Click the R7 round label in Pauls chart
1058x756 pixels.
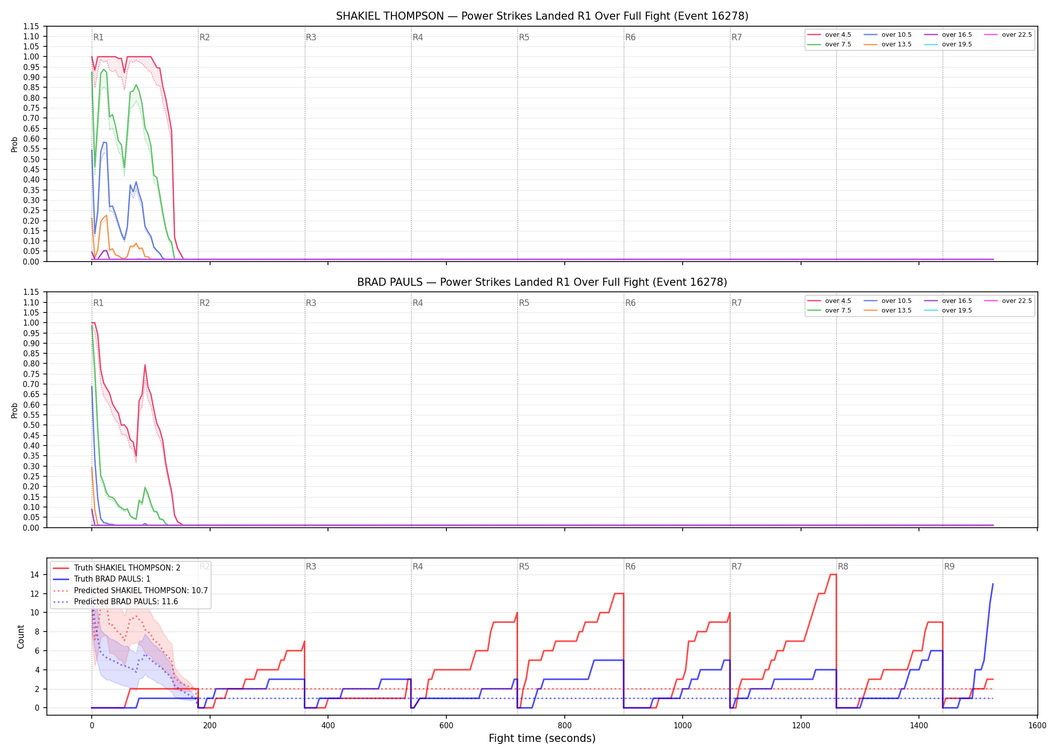pyautogui.click(x=737, y=303)
